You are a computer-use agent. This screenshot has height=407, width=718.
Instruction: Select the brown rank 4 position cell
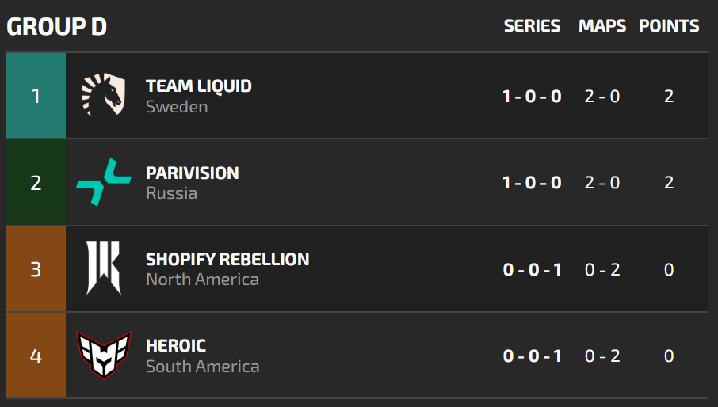36,356
